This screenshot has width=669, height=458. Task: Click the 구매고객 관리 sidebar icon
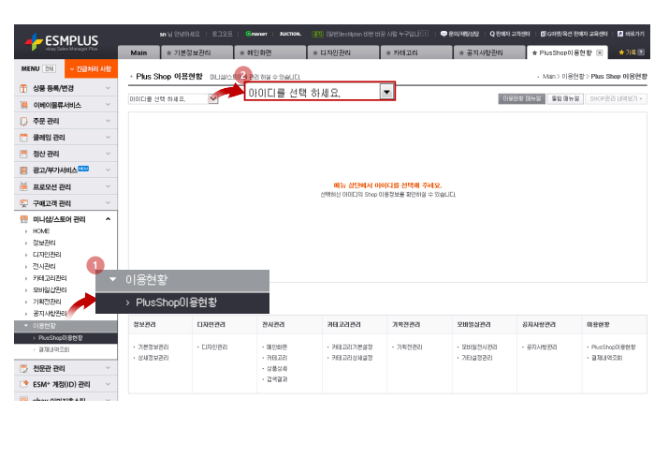tap(24, 203)
